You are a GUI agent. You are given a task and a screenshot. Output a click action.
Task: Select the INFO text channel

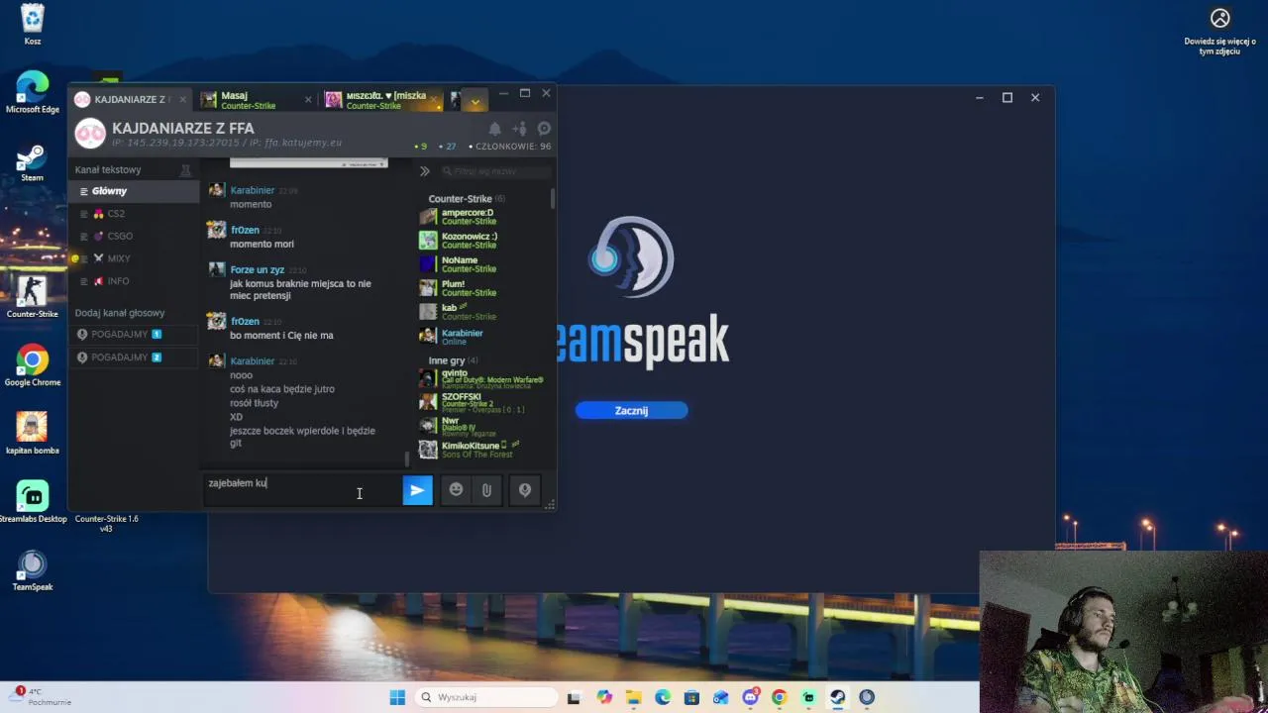[134, 281]
